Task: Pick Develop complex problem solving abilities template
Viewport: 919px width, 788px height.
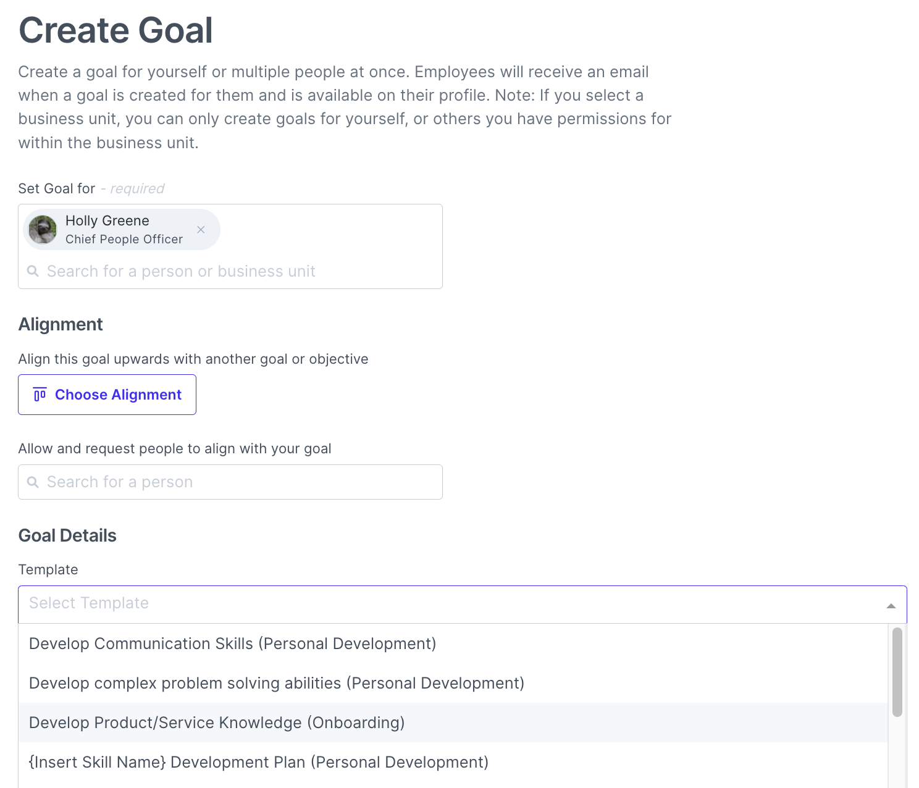Action: point(277,683)
